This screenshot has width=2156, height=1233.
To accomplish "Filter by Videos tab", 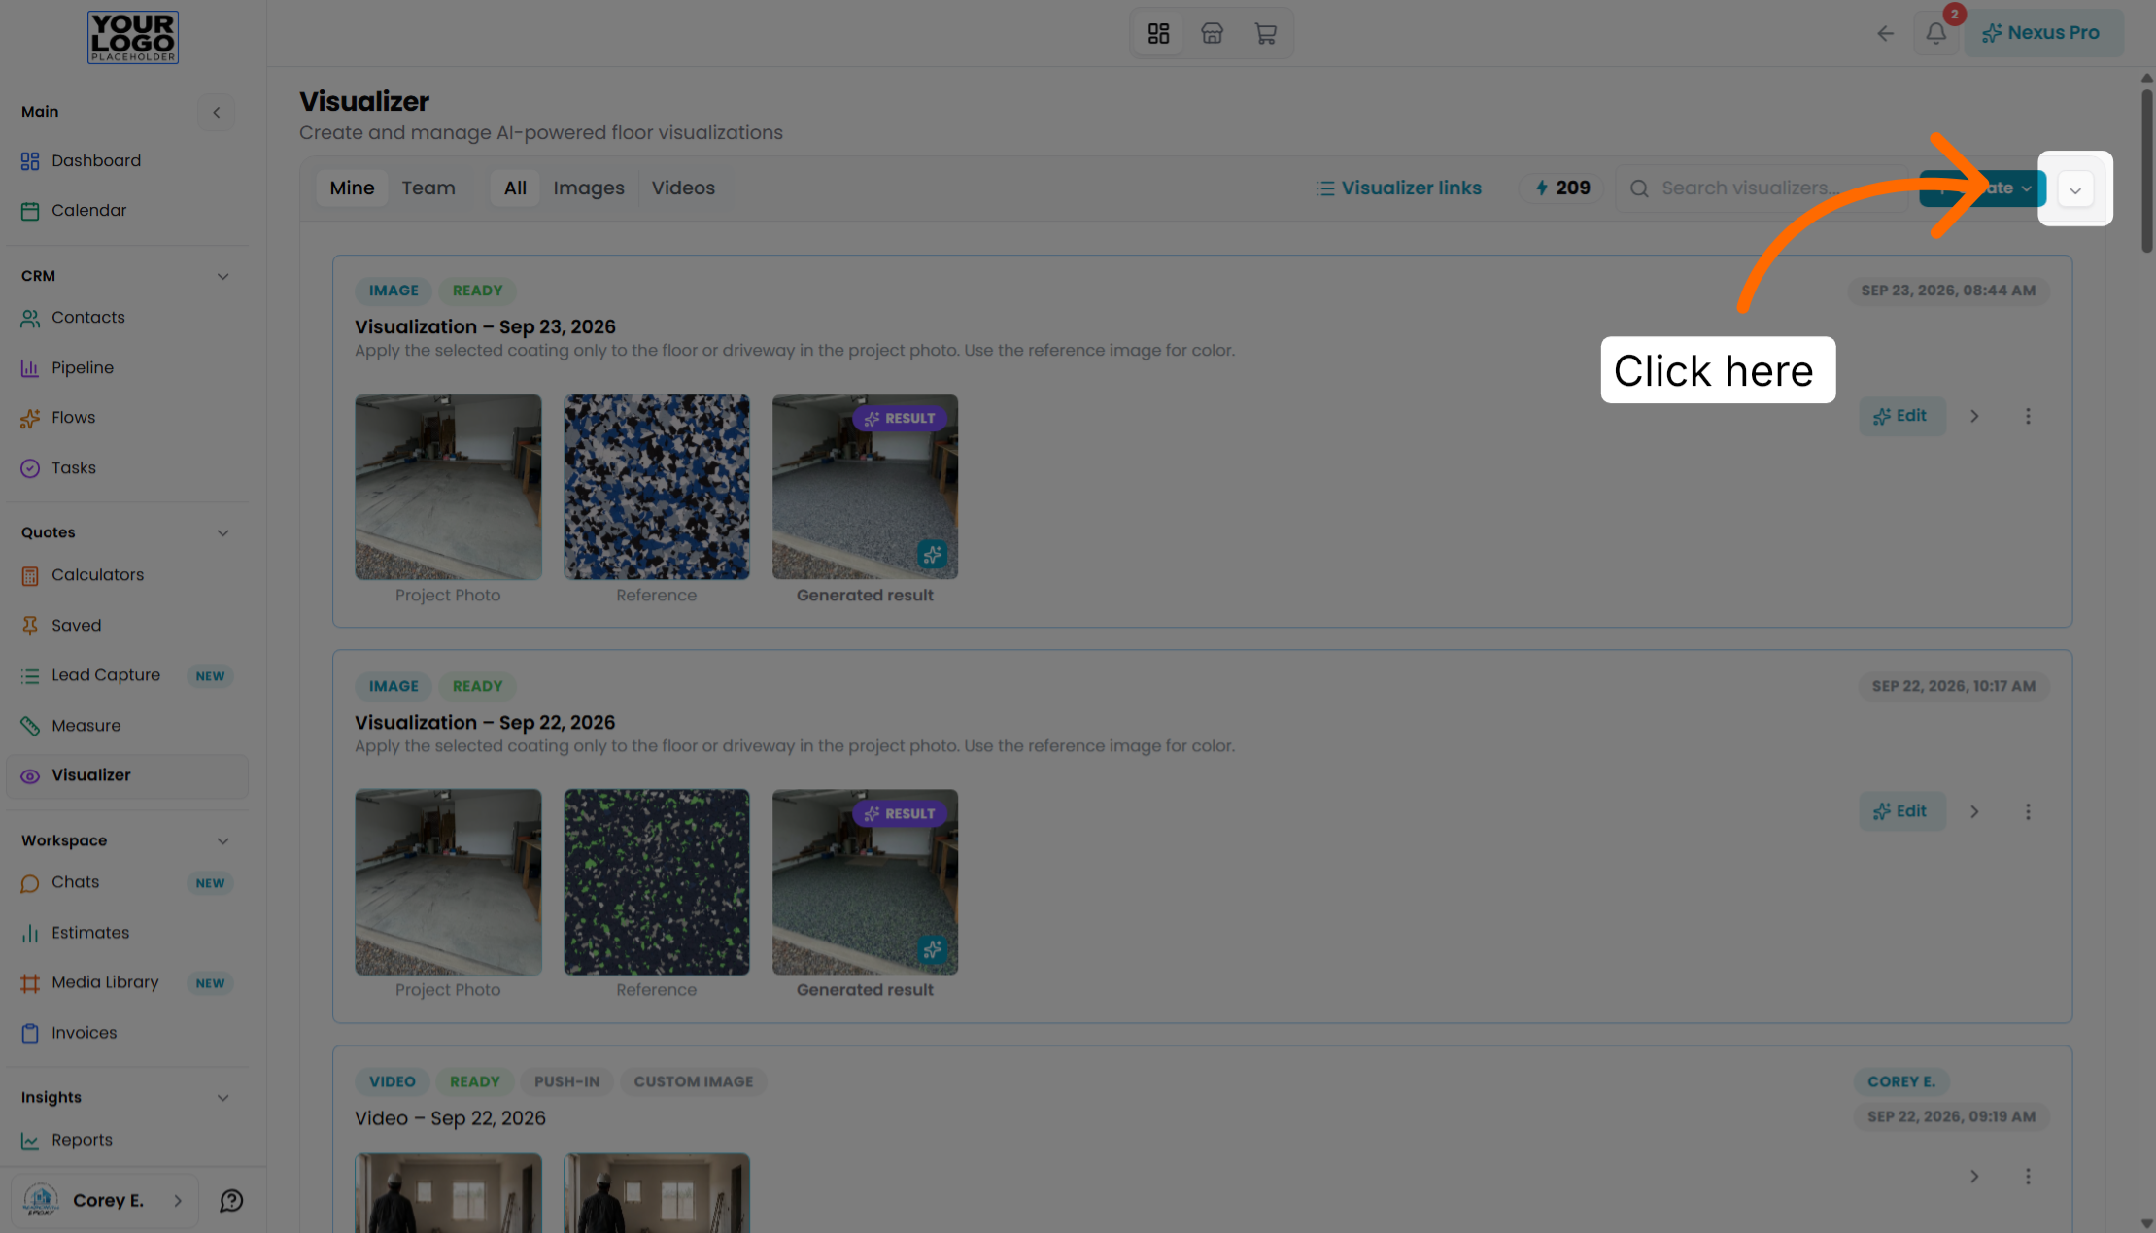I will point(683,188).
